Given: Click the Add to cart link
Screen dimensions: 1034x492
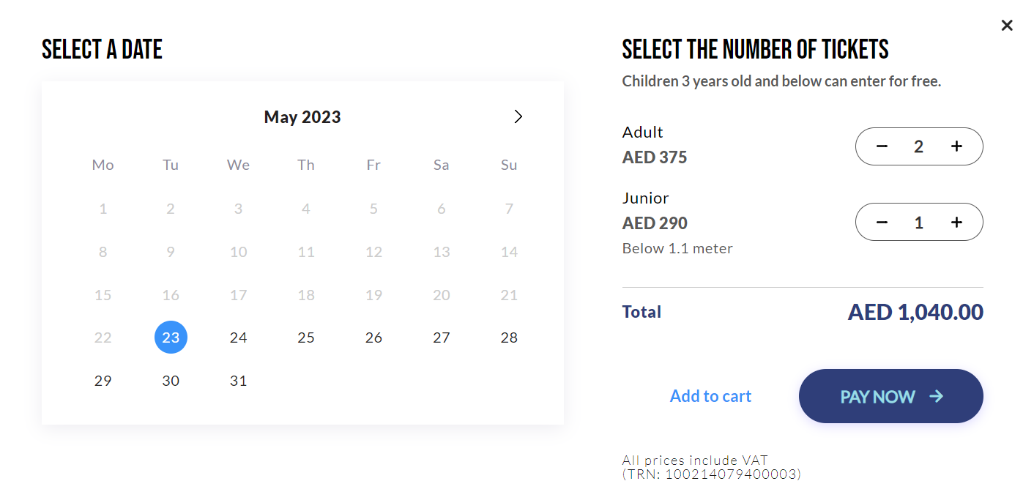Looking at the screenshot, I should click(x=710, y=396).
